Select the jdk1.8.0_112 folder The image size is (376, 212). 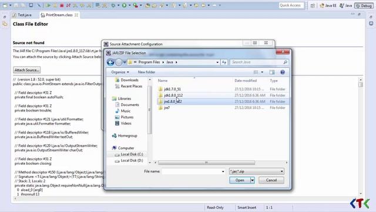(x=223, y=95)
